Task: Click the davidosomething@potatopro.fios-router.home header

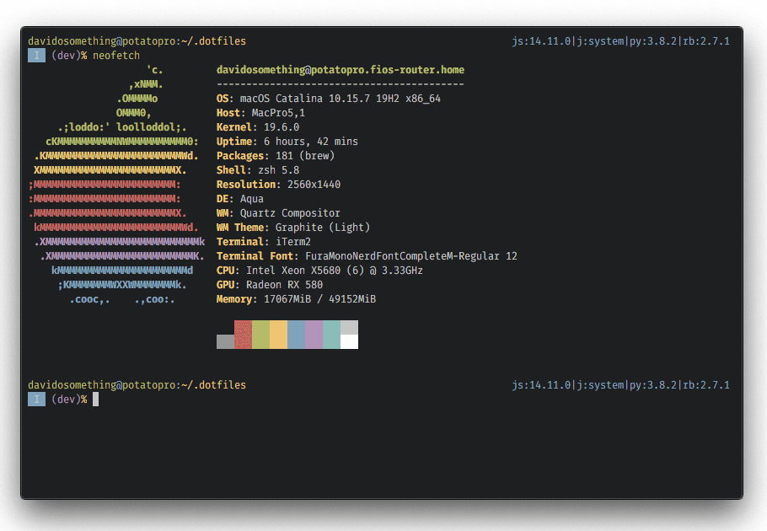Action: [x=341, y=70]
